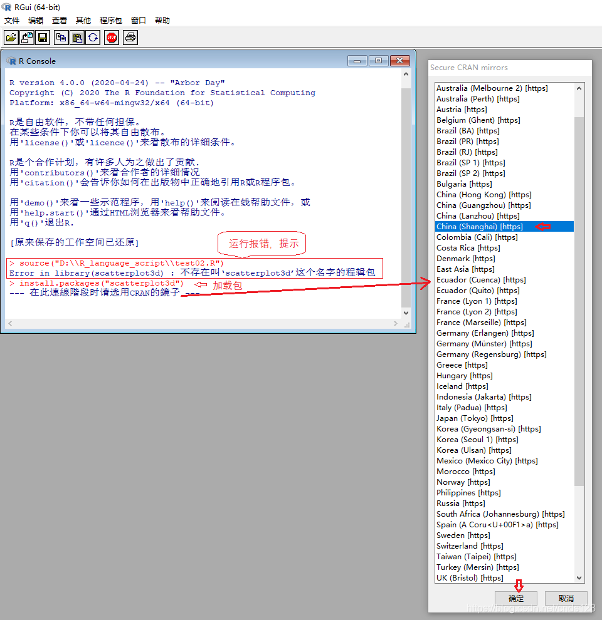Image resolution: width=602 pixels, height=620 pixels.
Task: Click left arrow of console horizontal scrollbar
Action: 10,323
